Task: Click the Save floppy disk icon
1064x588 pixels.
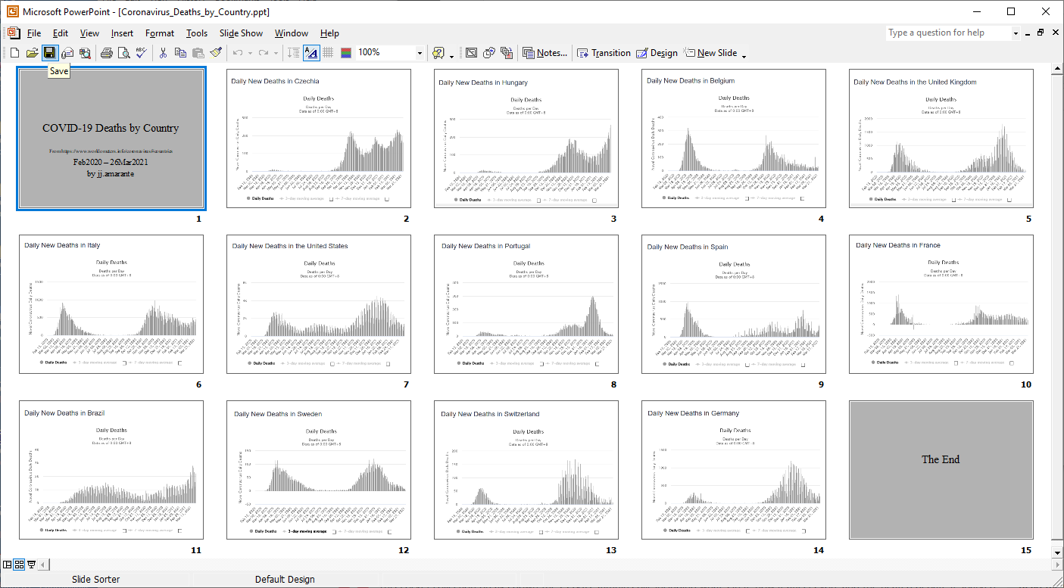Action: [49, 53]
